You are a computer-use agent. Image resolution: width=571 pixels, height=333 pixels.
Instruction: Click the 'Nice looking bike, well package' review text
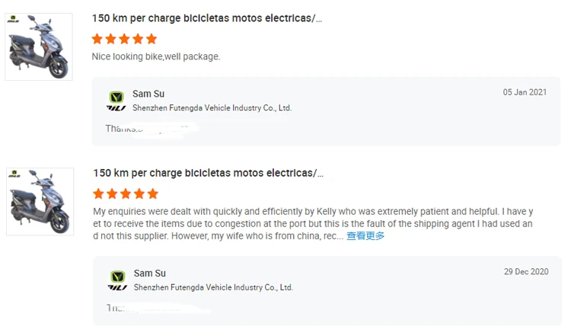(156, 56)
